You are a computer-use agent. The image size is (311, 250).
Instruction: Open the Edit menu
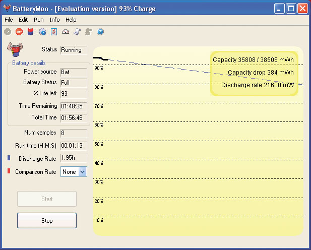pos(23,20)
